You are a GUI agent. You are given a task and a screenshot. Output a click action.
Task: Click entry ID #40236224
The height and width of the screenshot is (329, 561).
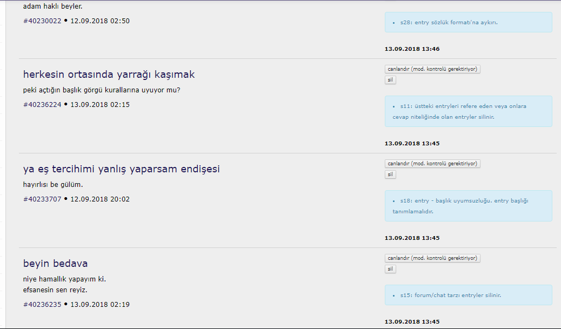[x=42, y=105]
